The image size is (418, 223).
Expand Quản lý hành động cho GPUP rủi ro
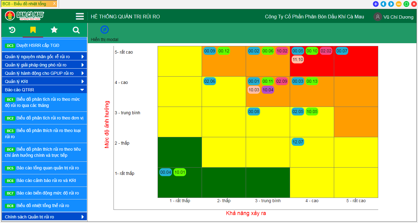(x=44, y=73)
